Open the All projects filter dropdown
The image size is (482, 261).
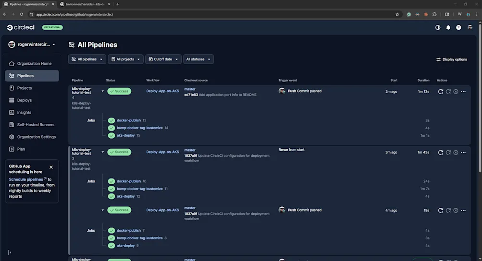125,59
